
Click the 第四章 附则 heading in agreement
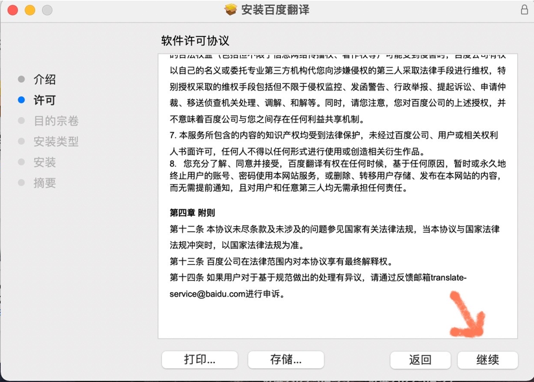192,213
